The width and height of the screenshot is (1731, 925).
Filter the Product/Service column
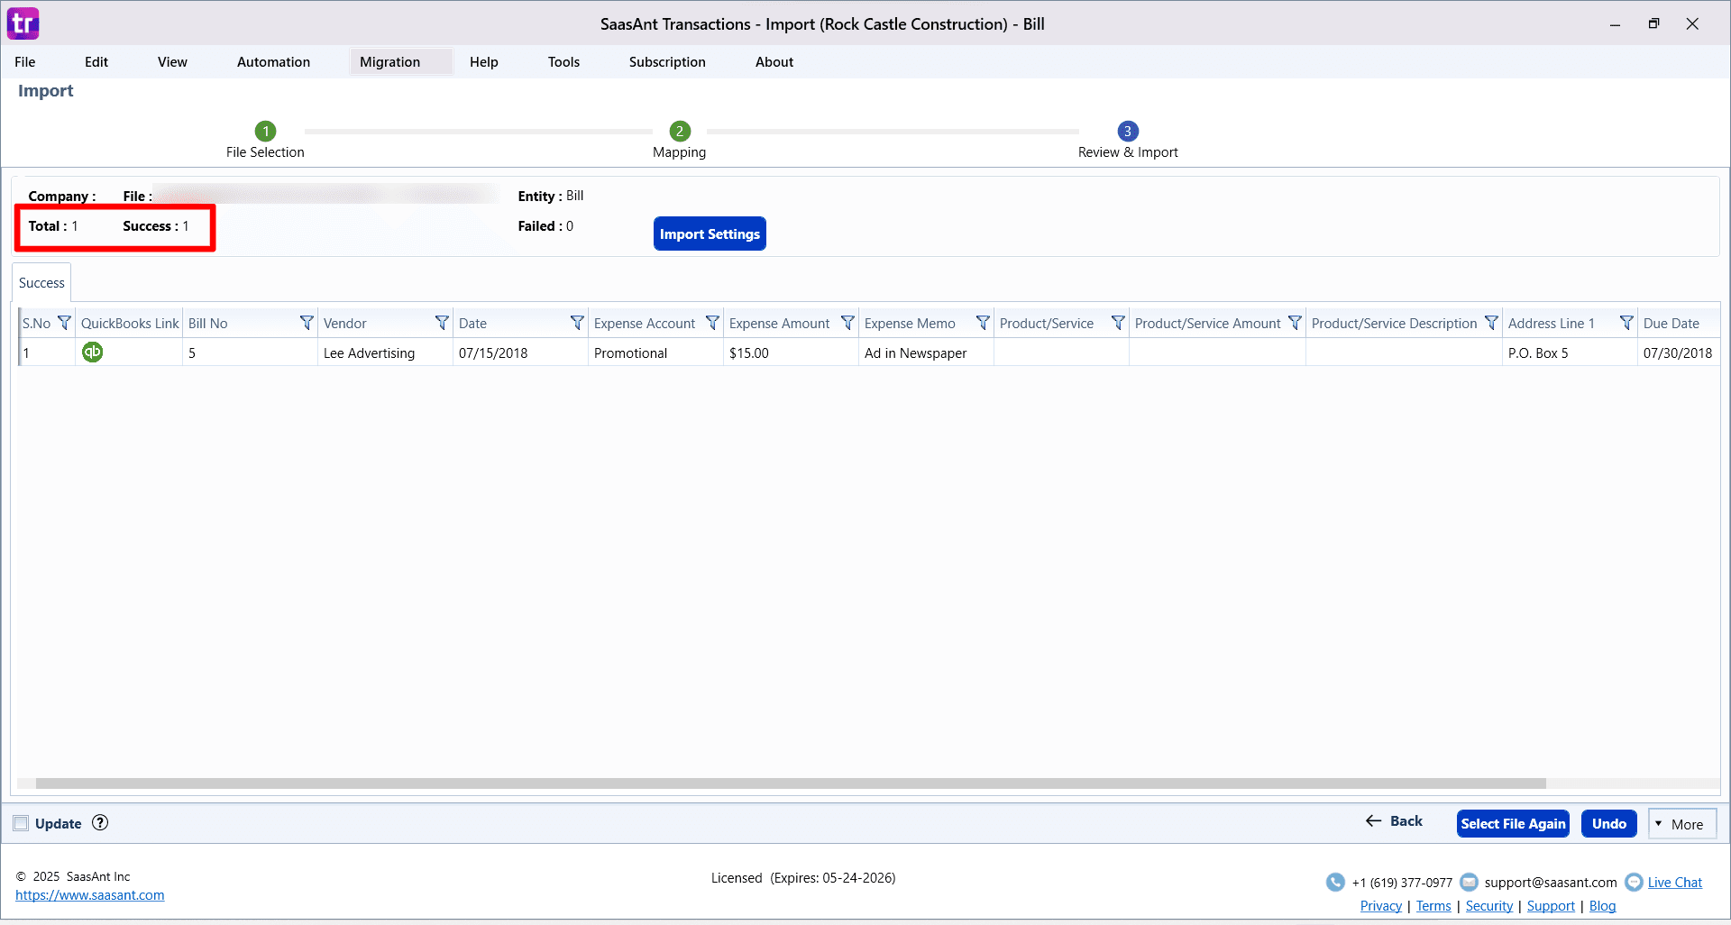pyautogui.click(x=1118, y=323)
